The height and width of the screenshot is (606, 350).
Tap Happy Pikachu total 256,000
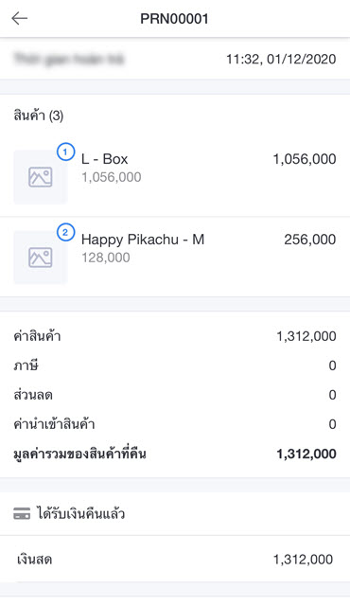pos(310,240)
